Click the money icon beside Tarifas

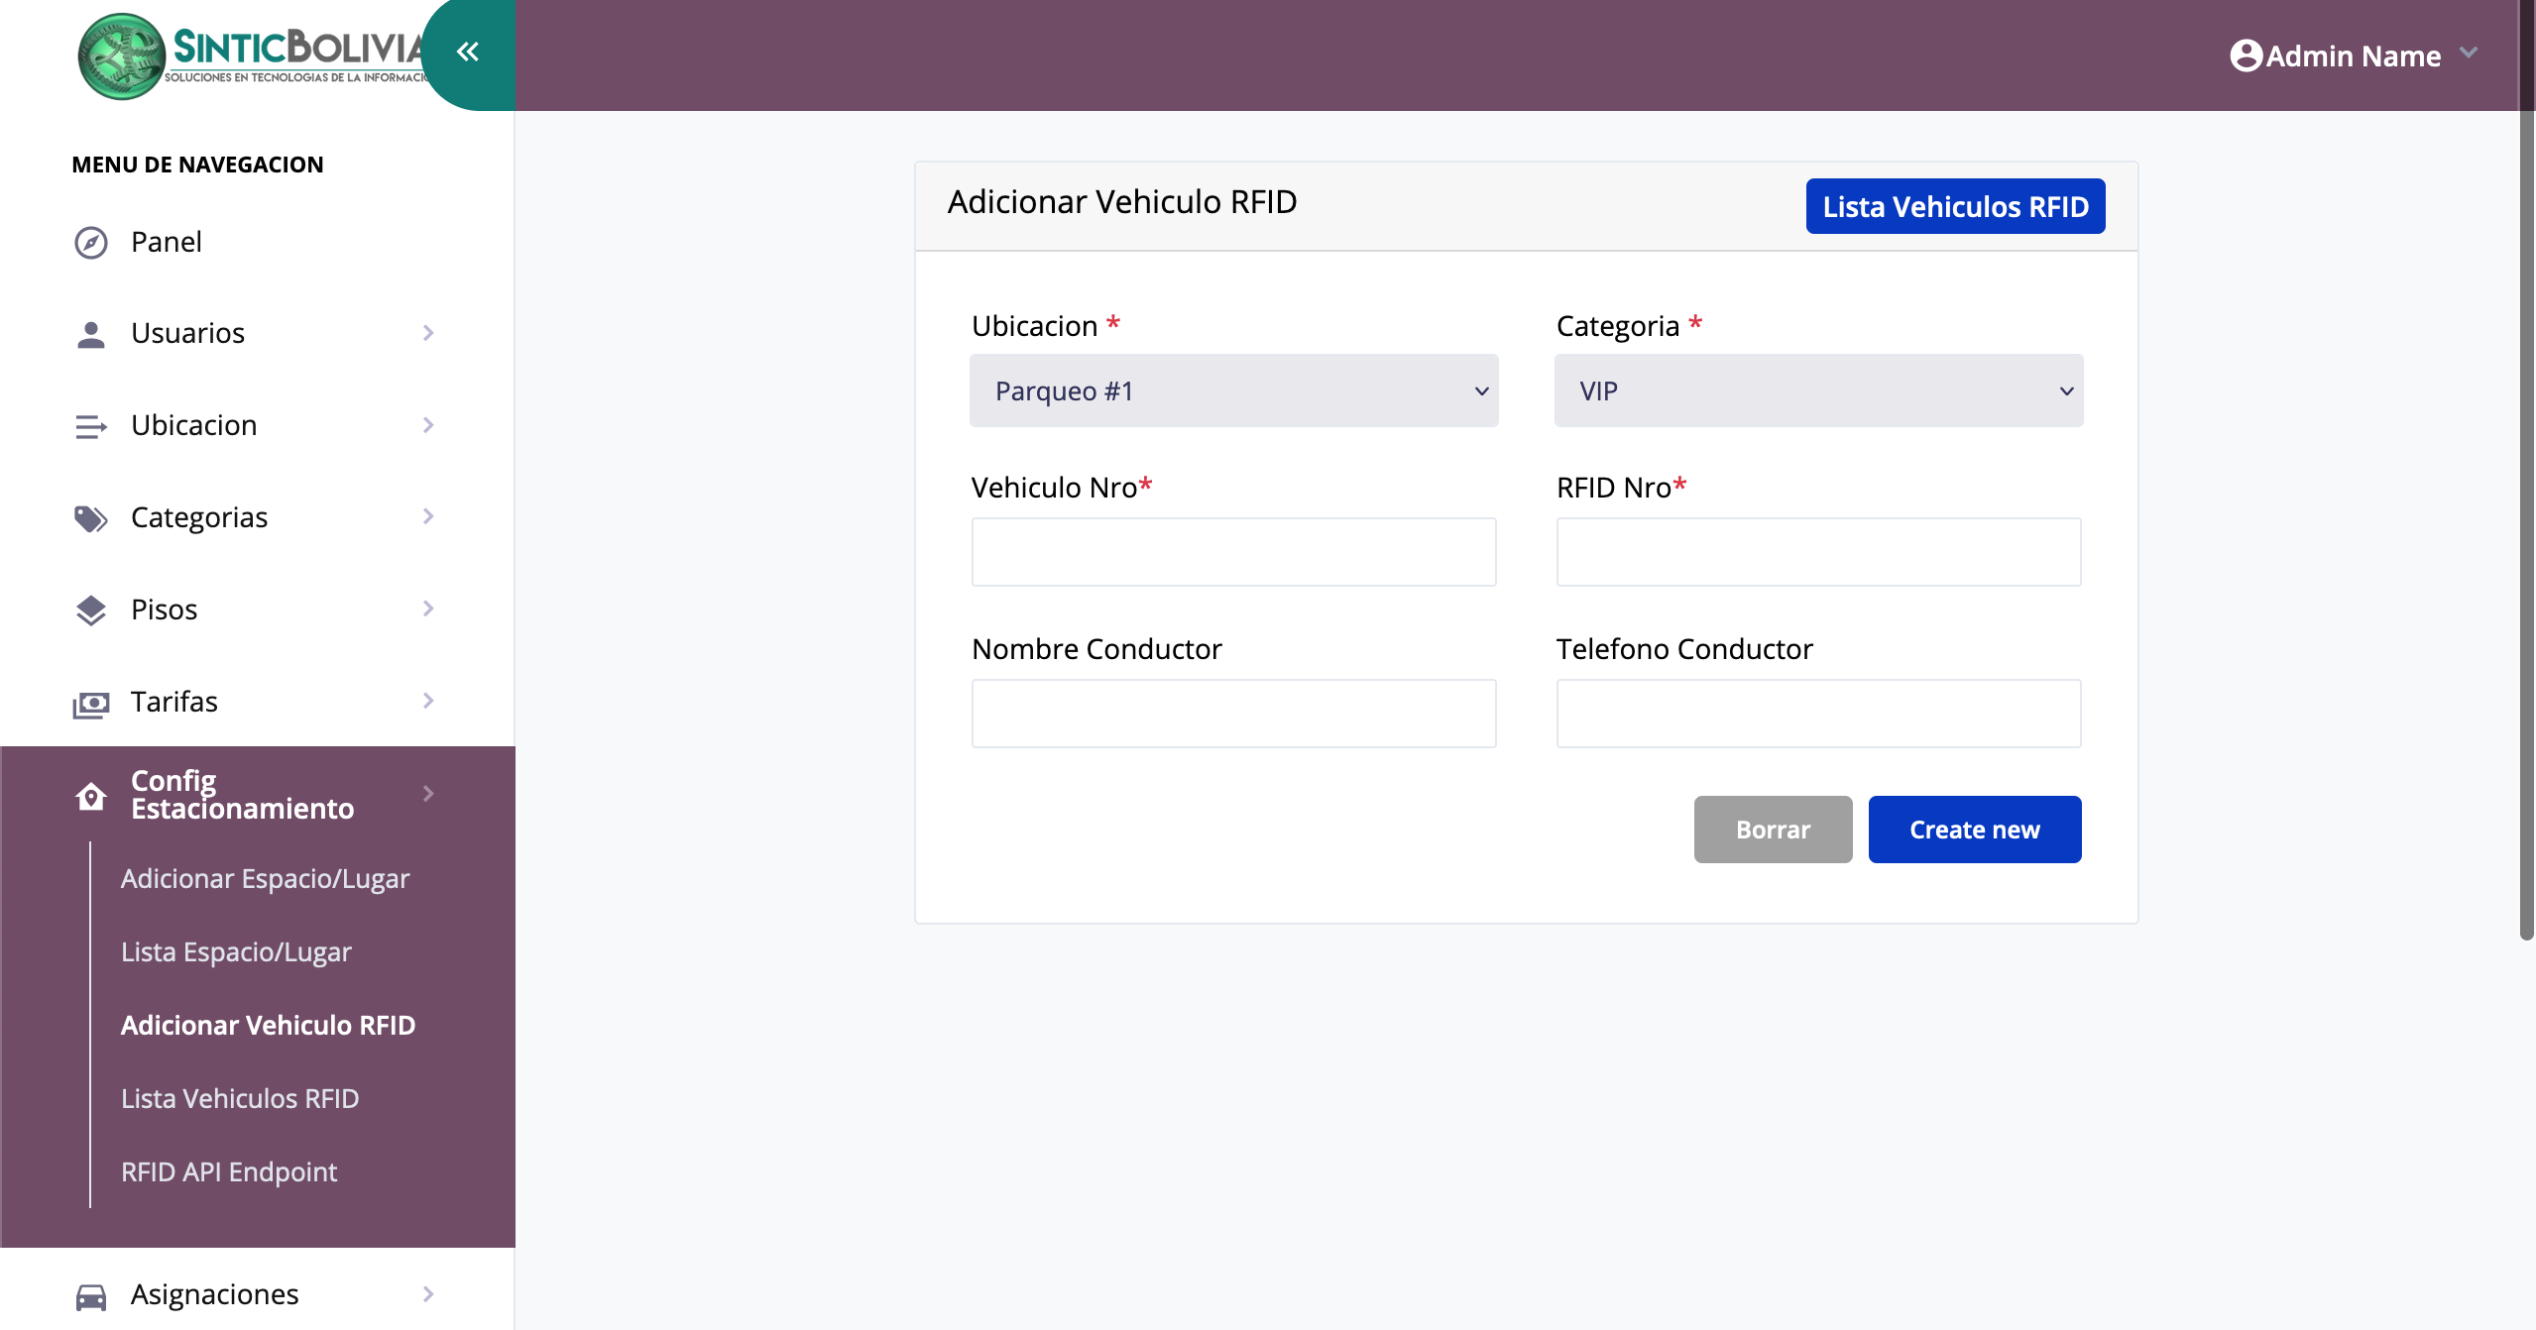[91, 703]
